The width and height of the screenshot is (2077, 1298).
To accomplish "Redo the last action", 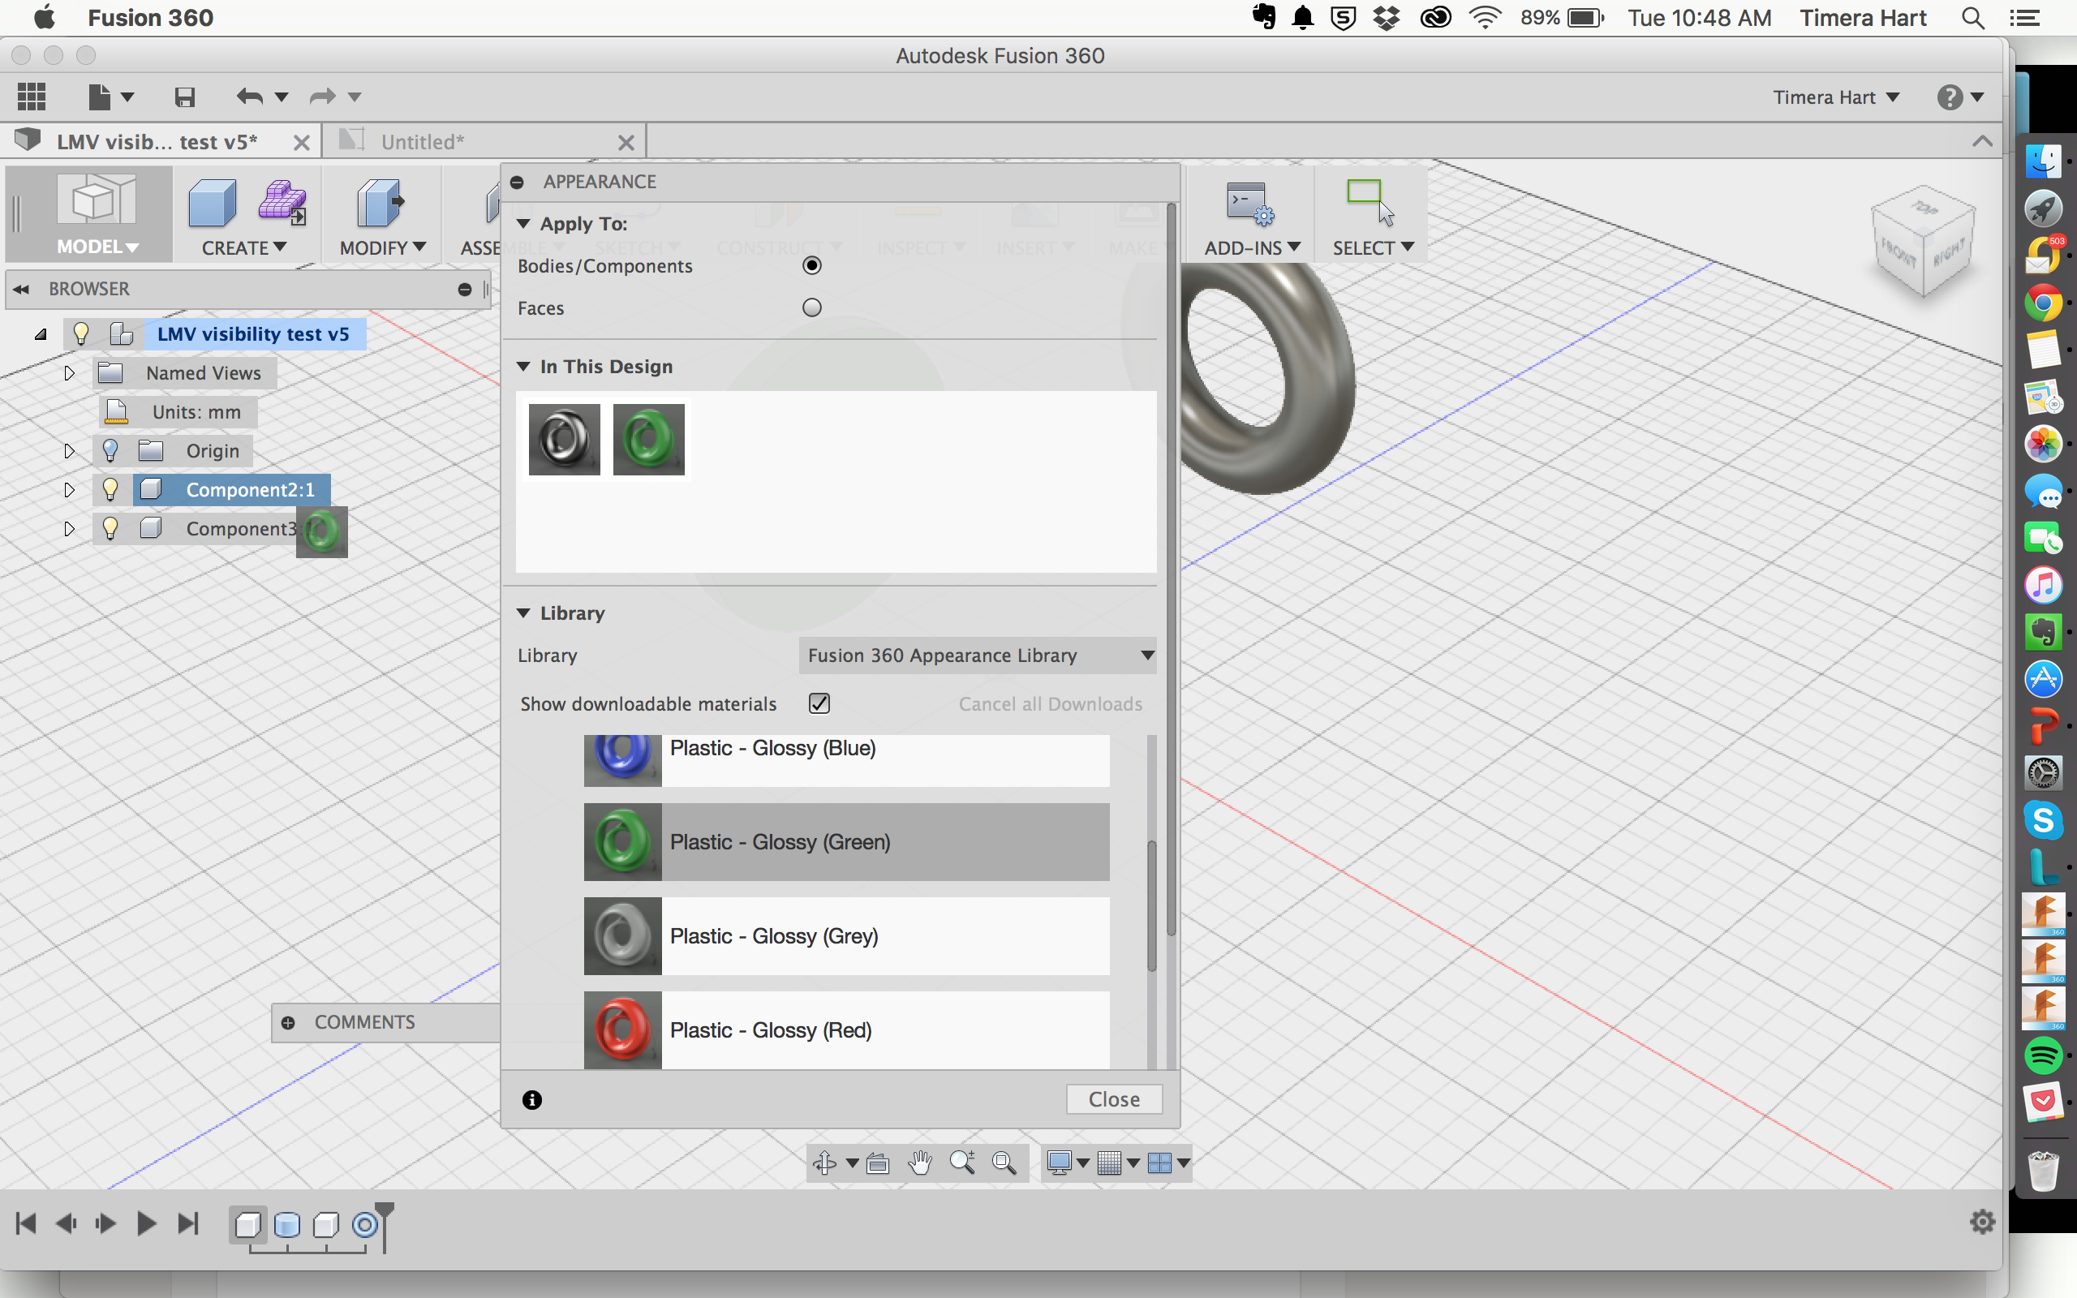I will [x=322, y=97].
